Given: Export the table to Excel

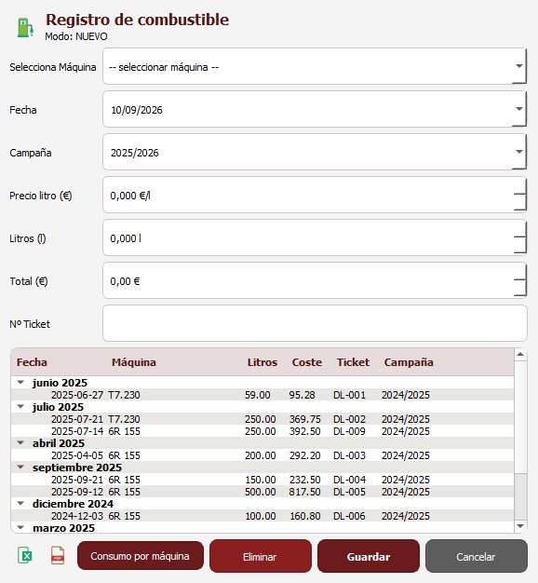Looking at the screenshot, I should coord(25,556).
